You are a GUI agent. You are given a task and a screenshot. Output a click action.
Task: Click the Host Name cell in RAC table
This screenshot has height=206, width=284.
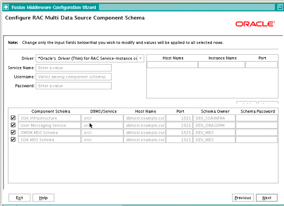click(x=172, y=65)
